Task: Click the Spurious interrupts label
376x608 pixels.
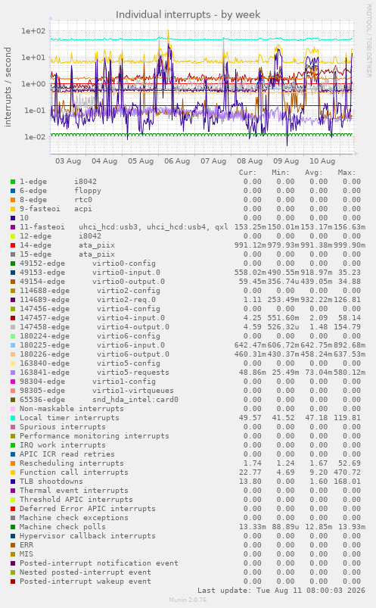Action: point(63,427)
